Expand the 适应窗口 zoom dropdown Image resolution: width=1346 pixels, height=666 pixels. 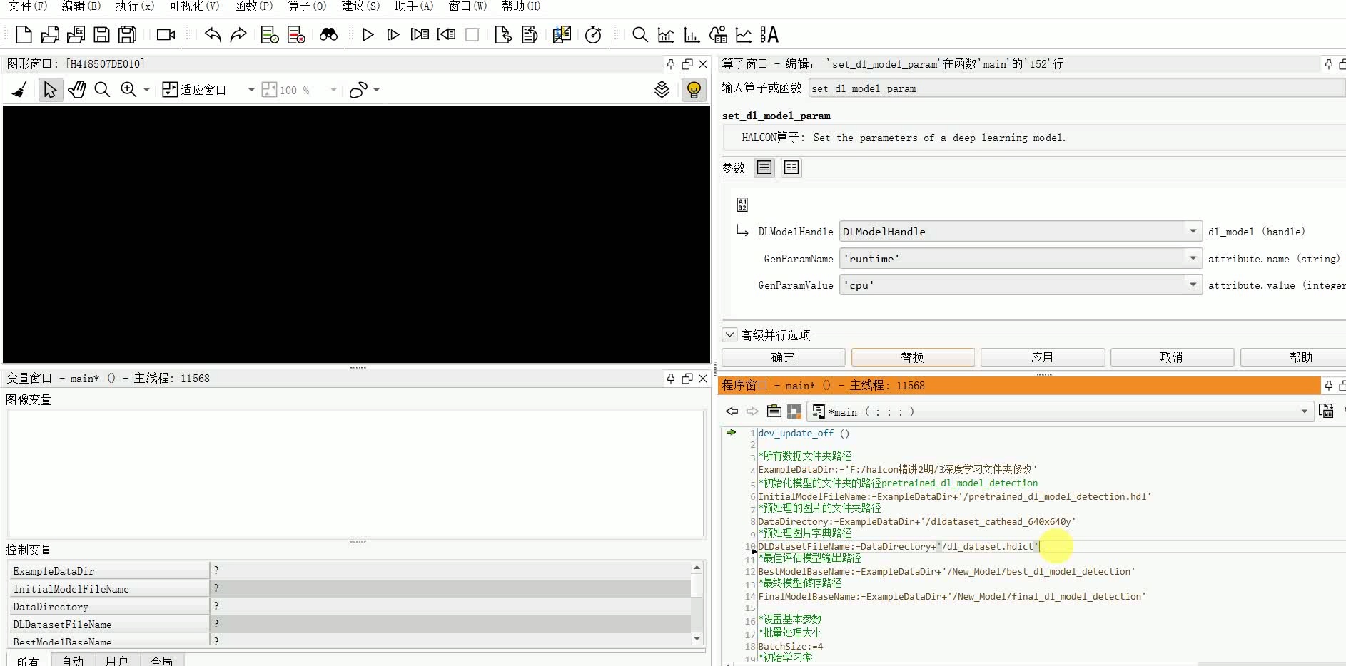pyautogui.click(x=250, y=90)
